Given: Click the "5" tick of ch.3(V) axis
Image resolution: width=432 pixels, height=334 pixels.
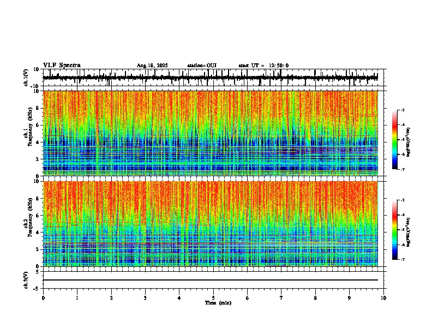Looking at the screenshot, I should coord(38,272).
